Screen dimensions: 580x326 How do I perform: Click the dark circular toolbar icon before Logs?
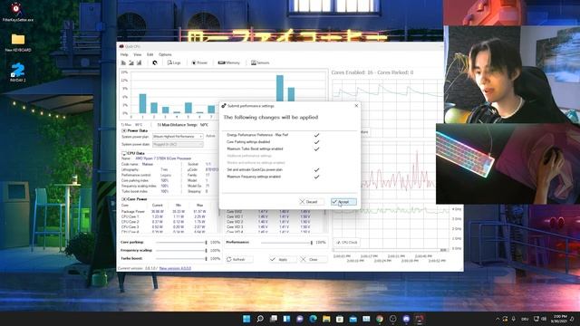[x=155, y=62]
